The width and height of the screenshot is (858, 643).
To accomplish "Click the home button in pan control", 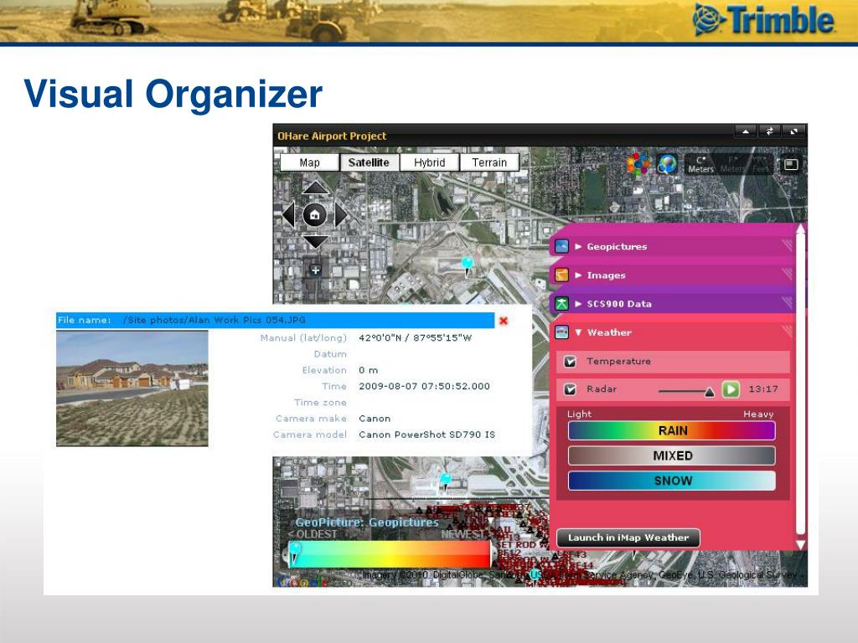I will [x=314, y=214].
